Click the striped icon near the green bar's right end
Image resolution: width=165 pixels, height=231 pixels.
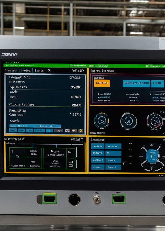tap(148, 66)
